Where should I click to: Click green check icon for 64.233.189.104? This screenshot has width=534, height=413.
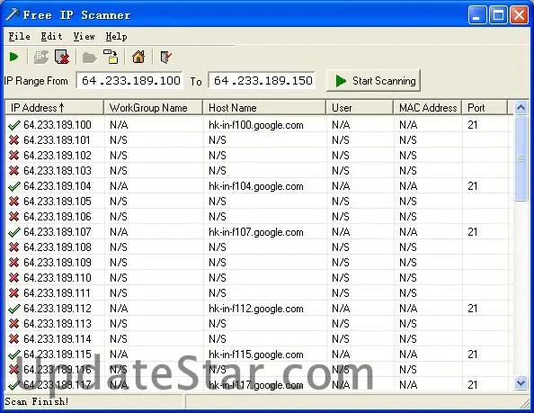click(14, 186)
